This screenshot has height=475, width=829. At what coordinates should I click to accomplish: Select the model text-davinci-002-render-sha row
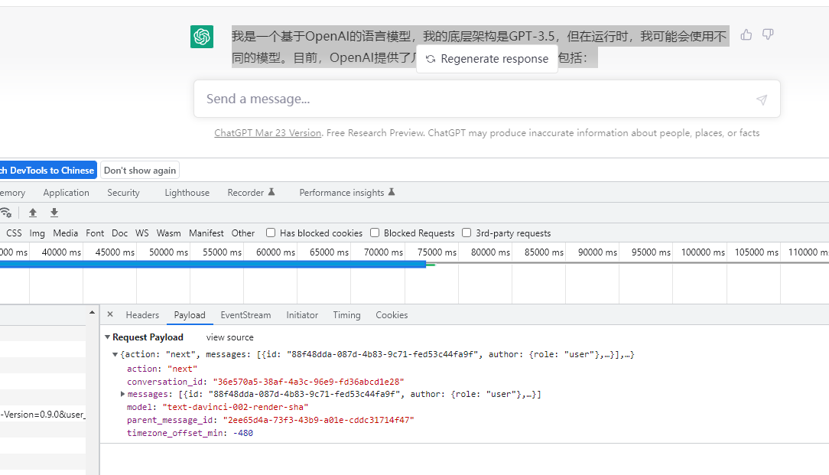(217, 407)
